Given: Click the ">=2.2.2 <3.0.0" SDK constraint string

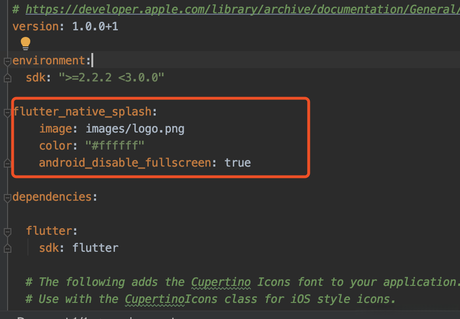Looking at the screenshot, I should tap(111, 78).
